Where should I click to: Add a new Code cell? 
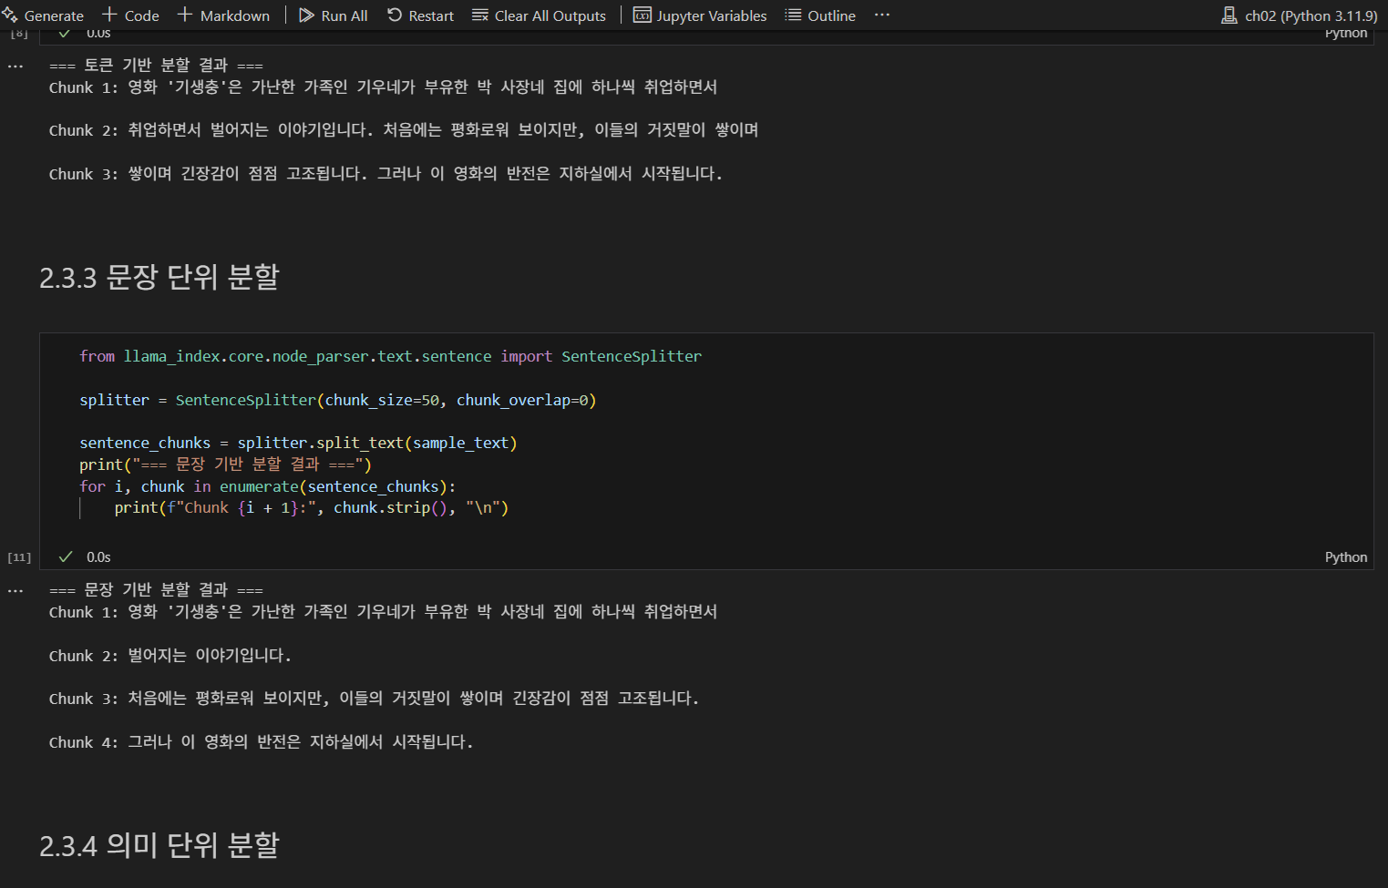coord(130,15)
